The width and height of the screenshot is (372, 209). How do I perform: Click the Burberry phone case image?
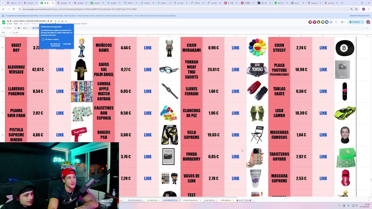(255, 157)
